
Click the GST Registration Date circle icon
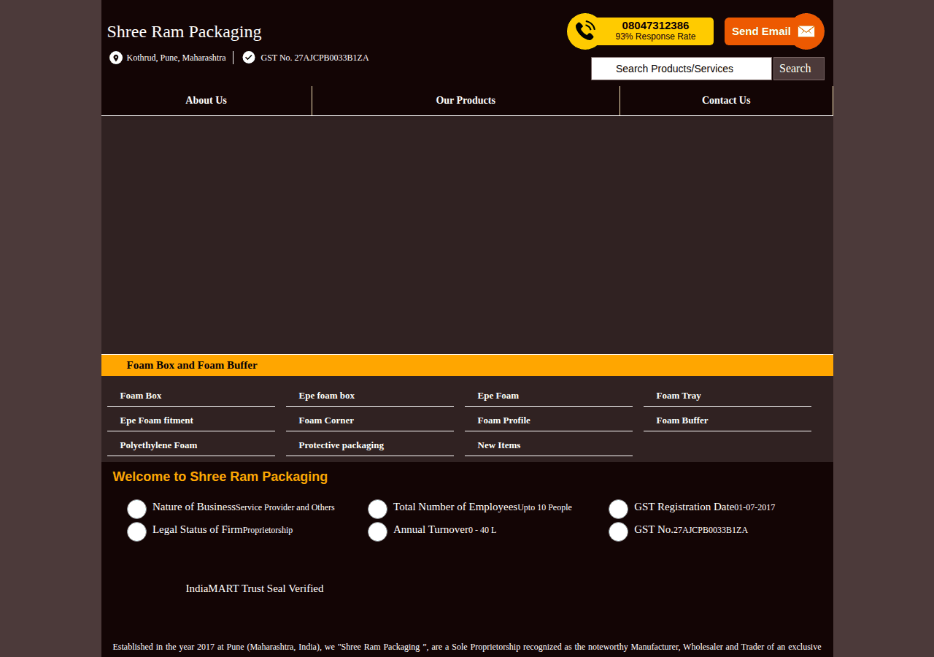(618, 510)
